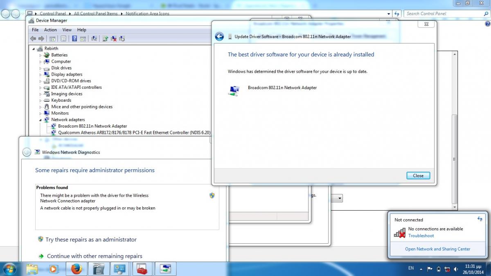Click Update Driver Software toolbar icon

click(105, 38)
